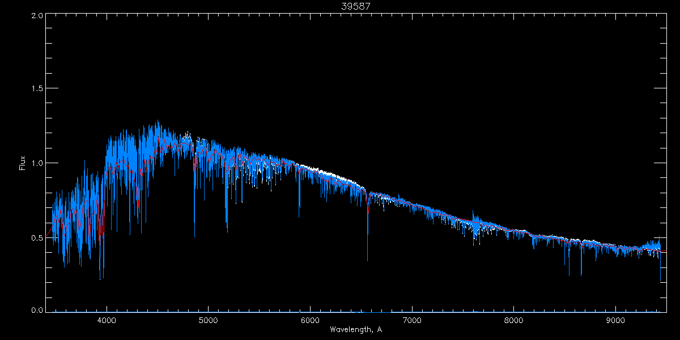Select the 5000 x-axis tick label

[208, 320]
